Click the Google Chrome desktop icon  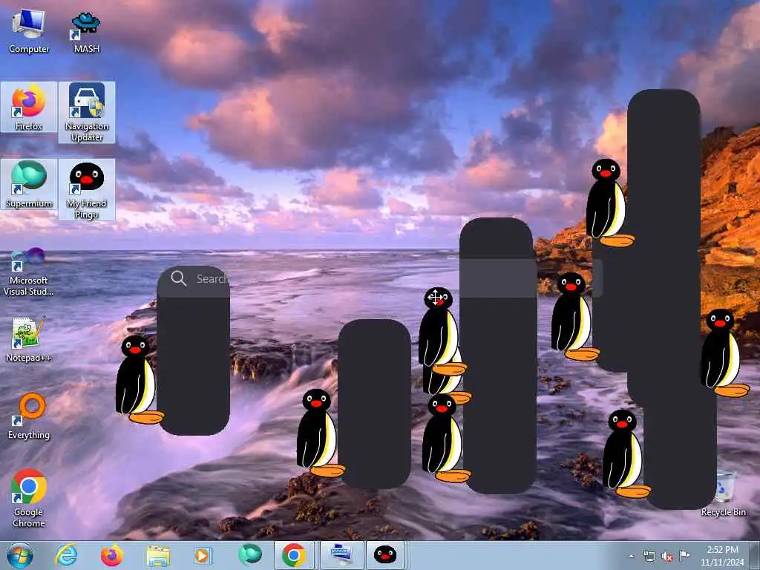29,498
